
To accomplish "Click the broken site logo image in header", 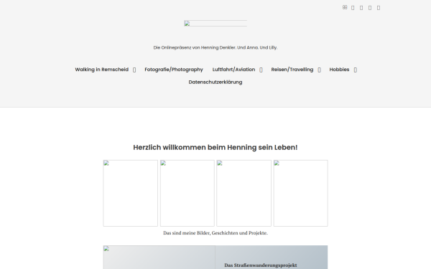I will click(215, 24).
